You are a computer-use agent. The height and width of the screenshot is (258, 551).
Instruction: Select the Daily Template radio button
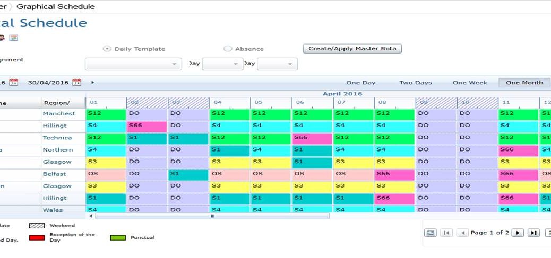107,49
